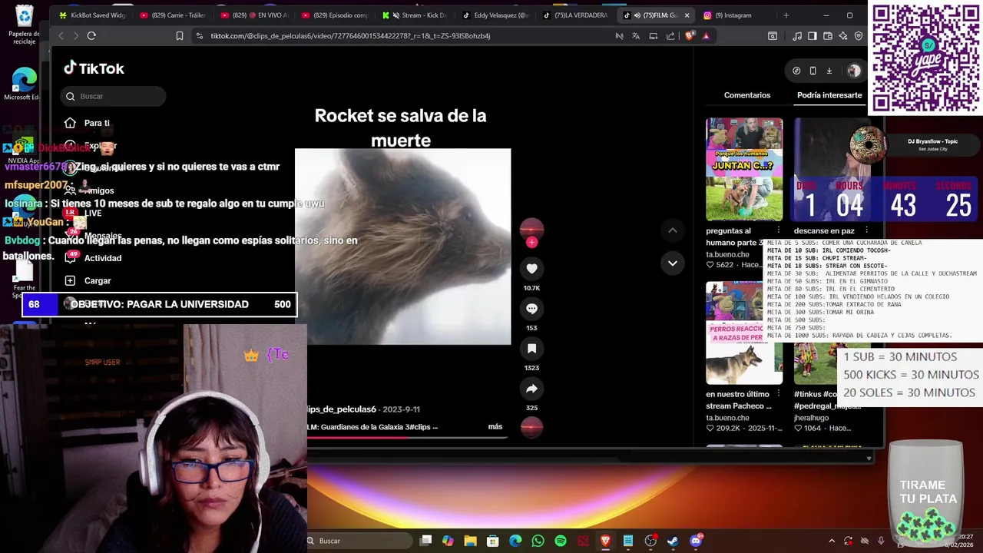Share the video using the arrow icon

pos(531,388)
